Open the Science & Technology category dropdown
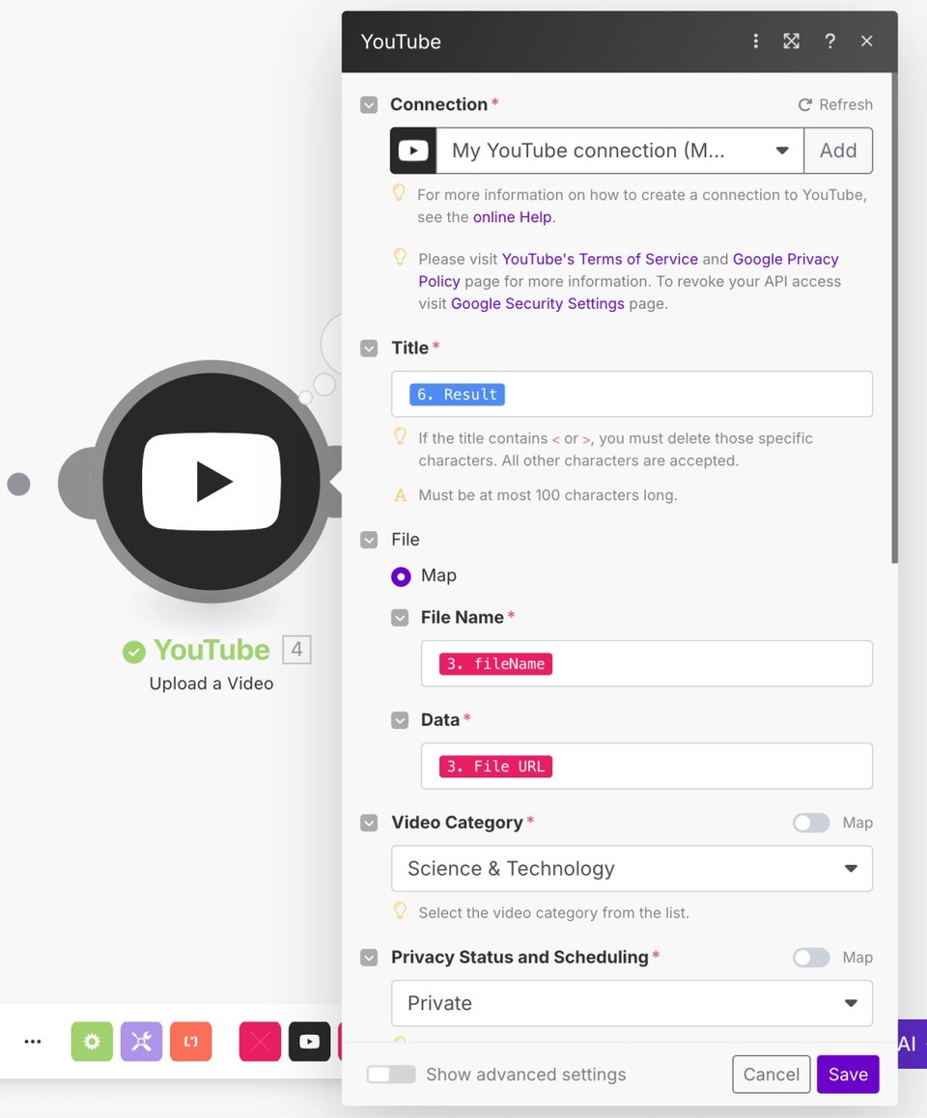 pos(632,869)
